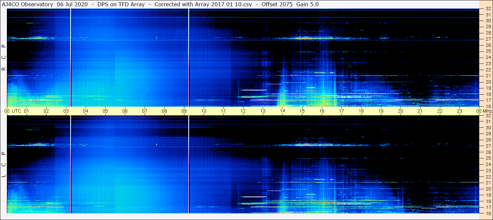Select the 05 hour tick label
The height and width of the screenshot is (220, 493).
(105, 111)
